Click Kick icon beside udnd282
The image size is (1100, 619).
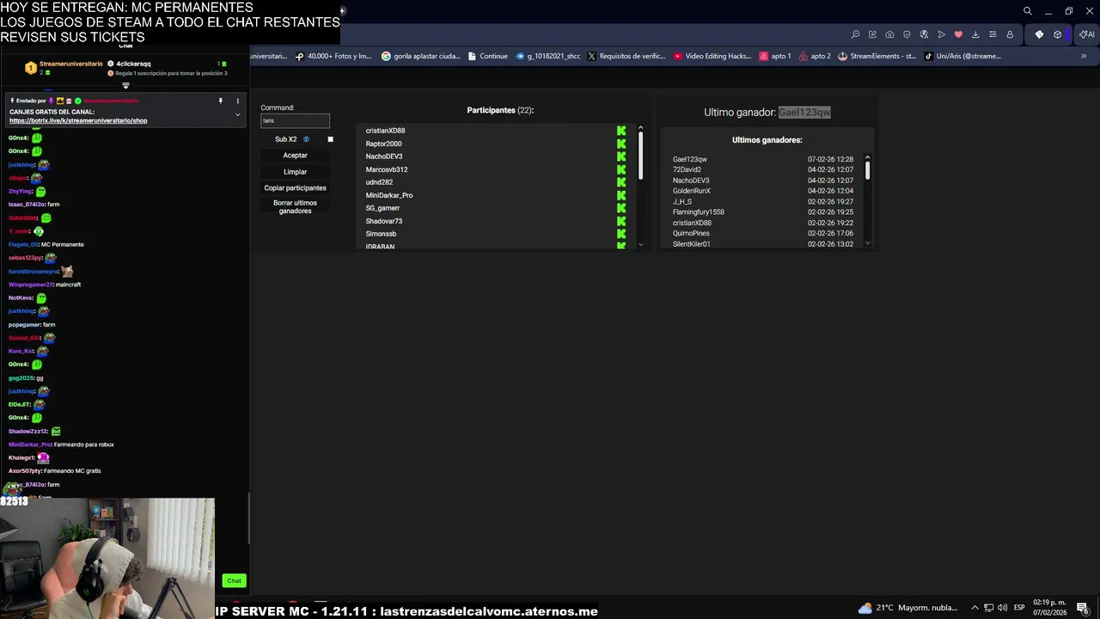click(x=621, y=182)
